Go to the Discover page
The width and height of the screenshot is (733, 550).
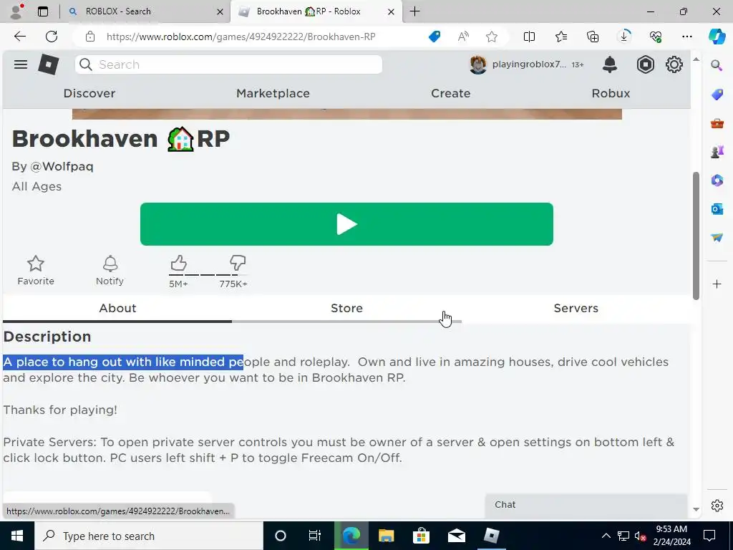click(x=89, y=93)
